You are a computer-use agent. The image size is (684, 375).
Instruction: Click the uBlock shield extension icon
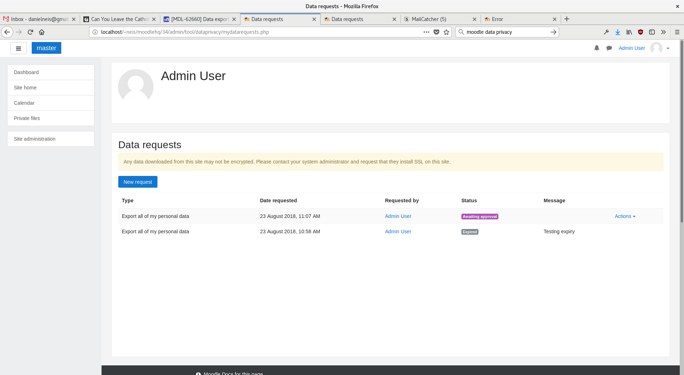click(x=641, y=32)
